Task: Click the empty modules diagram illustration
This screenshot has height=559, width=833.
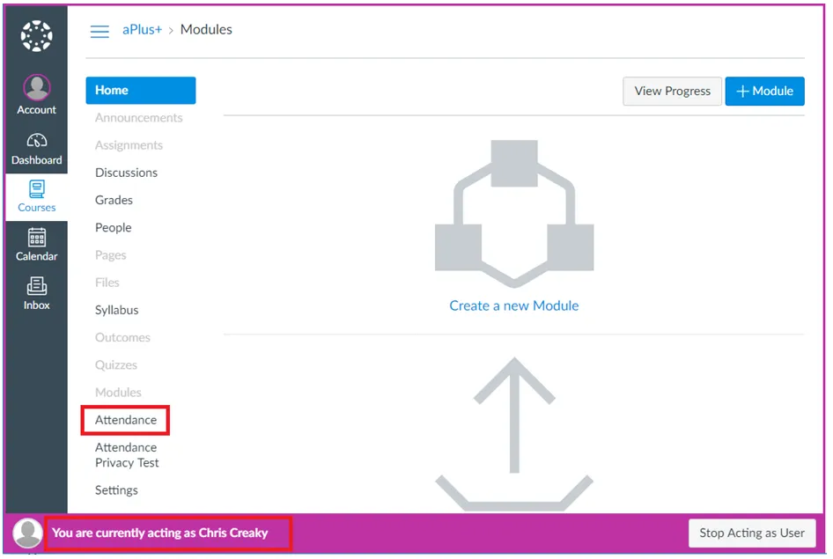Action: point(514,213)
